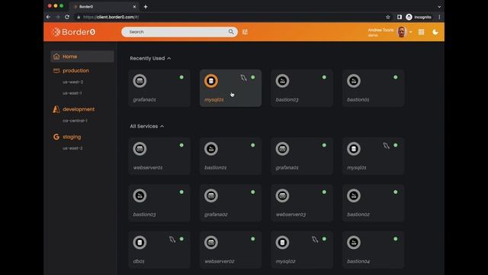
Task: Click the key icon on Recently Used mysql01
Action: pyautogui.click(x=244, y=78)
